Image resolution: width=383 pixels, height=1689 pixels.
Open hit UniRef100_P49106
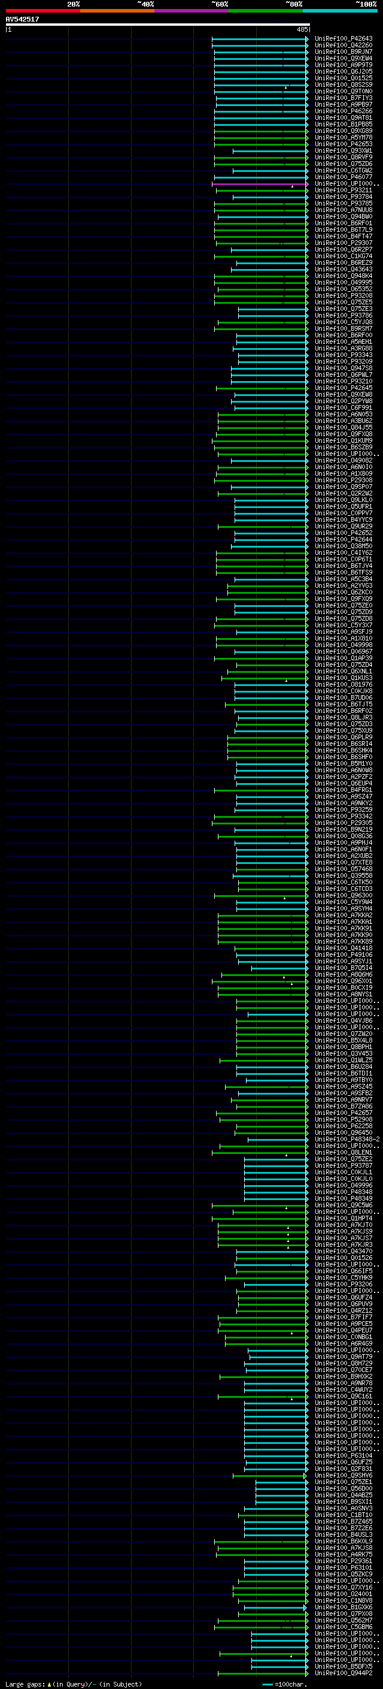(x=344, y=954)
